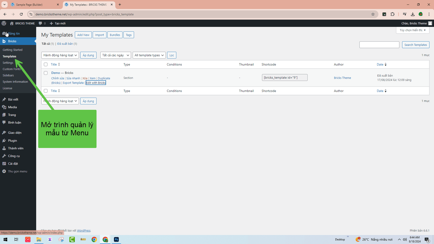Sort by the Date column header arrow at top
Viewport: 434px width, 244px height.
point(385,65)
